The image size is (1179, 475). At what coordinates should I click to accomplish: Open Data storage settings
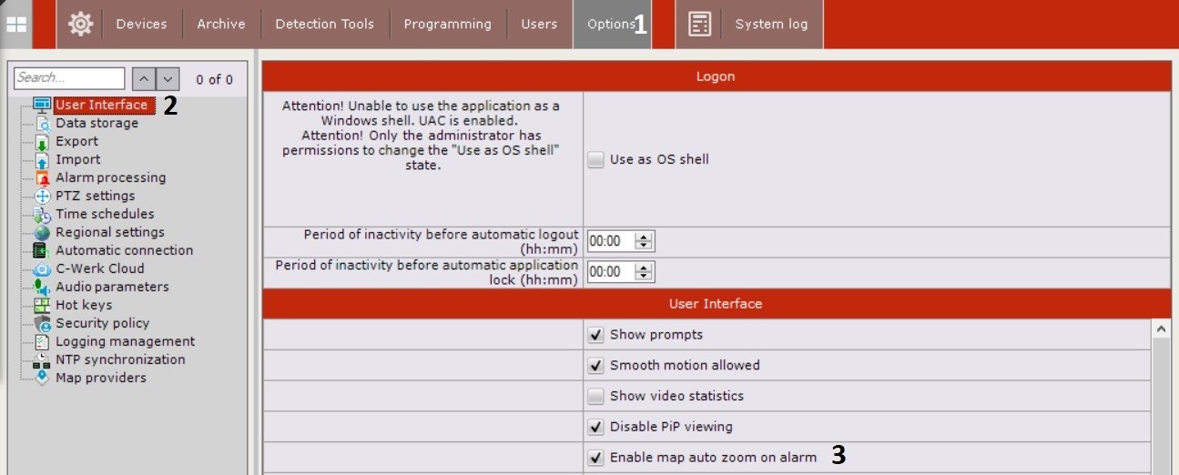tap(97, 123)
